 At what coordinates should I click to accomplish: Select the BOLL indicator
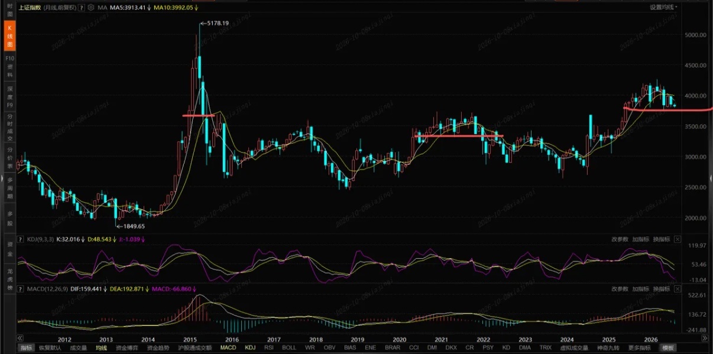pos(289,347)
